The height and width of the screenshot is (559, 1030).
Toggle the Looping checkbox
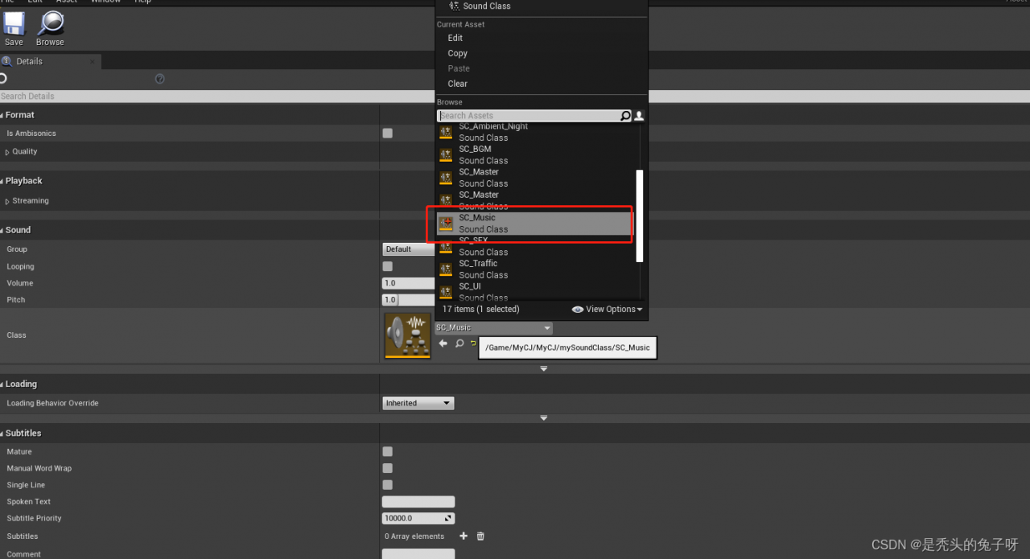pos(388,266)
